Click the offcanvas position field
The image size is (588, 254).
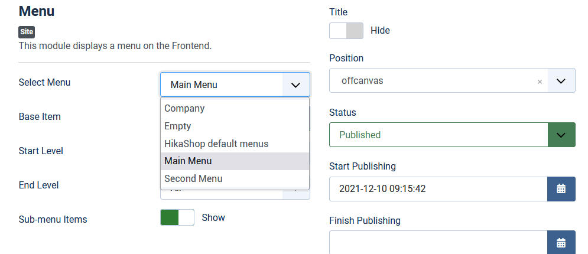click(x=431, y=80)
